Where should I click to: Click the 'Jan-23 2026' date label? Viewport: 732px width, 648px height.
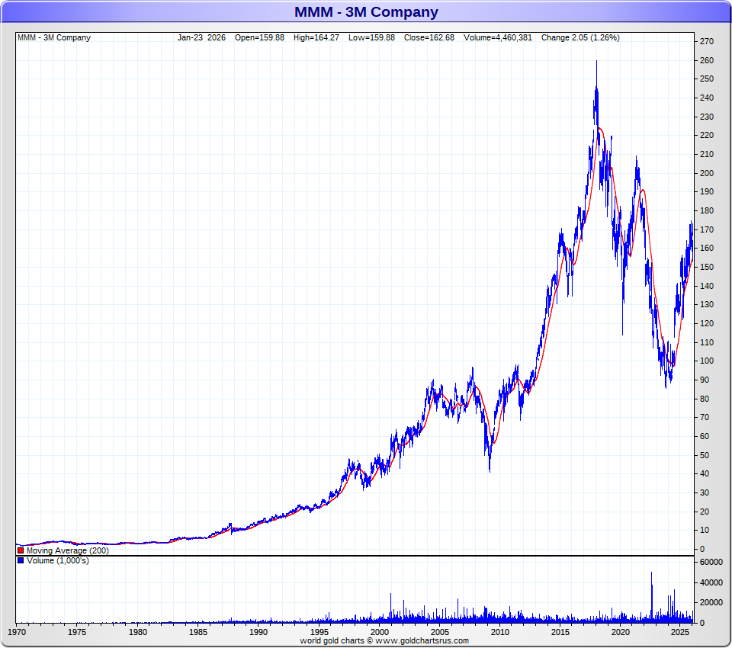click(201, 37)
